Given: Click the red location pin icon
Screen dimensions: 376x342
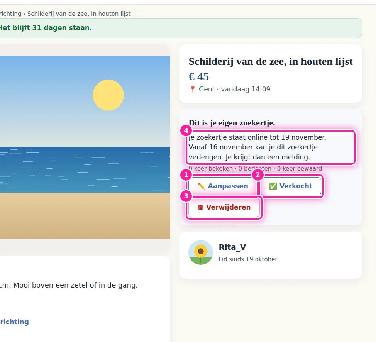Looking at the screenshot, I should pos(192,89).
